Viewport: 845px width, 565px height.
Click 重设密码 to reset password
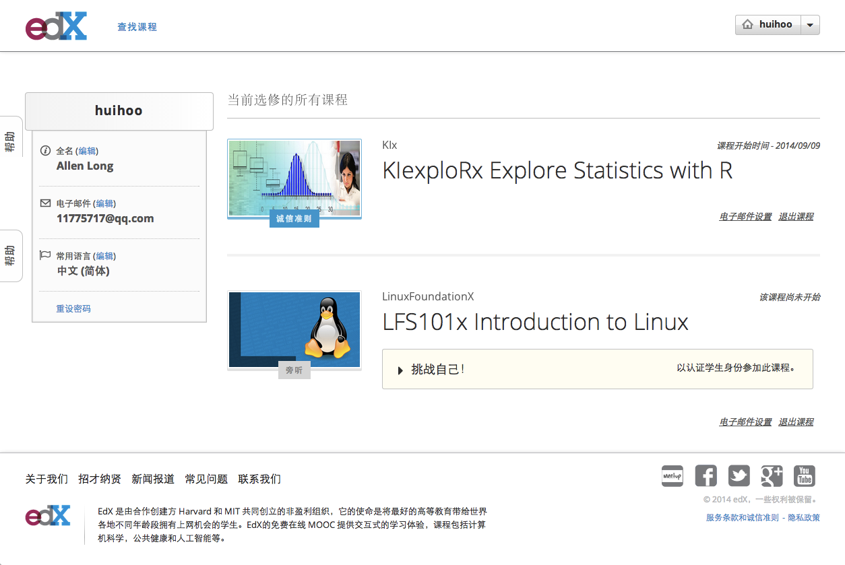coord(73,308)
